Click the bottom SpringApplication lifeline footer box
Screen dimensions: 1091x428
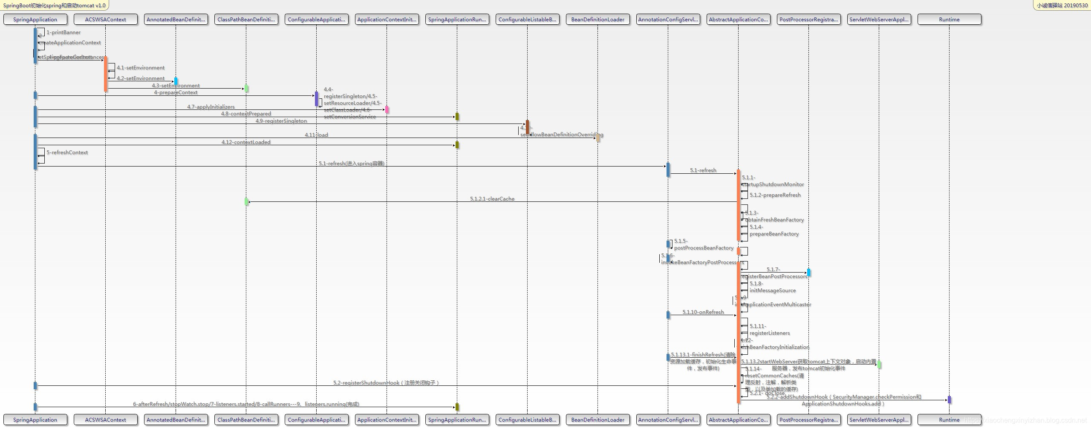click(x=35, y=420)
